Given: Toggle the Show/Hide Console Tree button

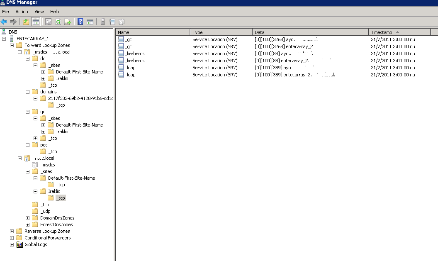Looking at the screenshot, I should pyautogui.click(x=36, y=22).
